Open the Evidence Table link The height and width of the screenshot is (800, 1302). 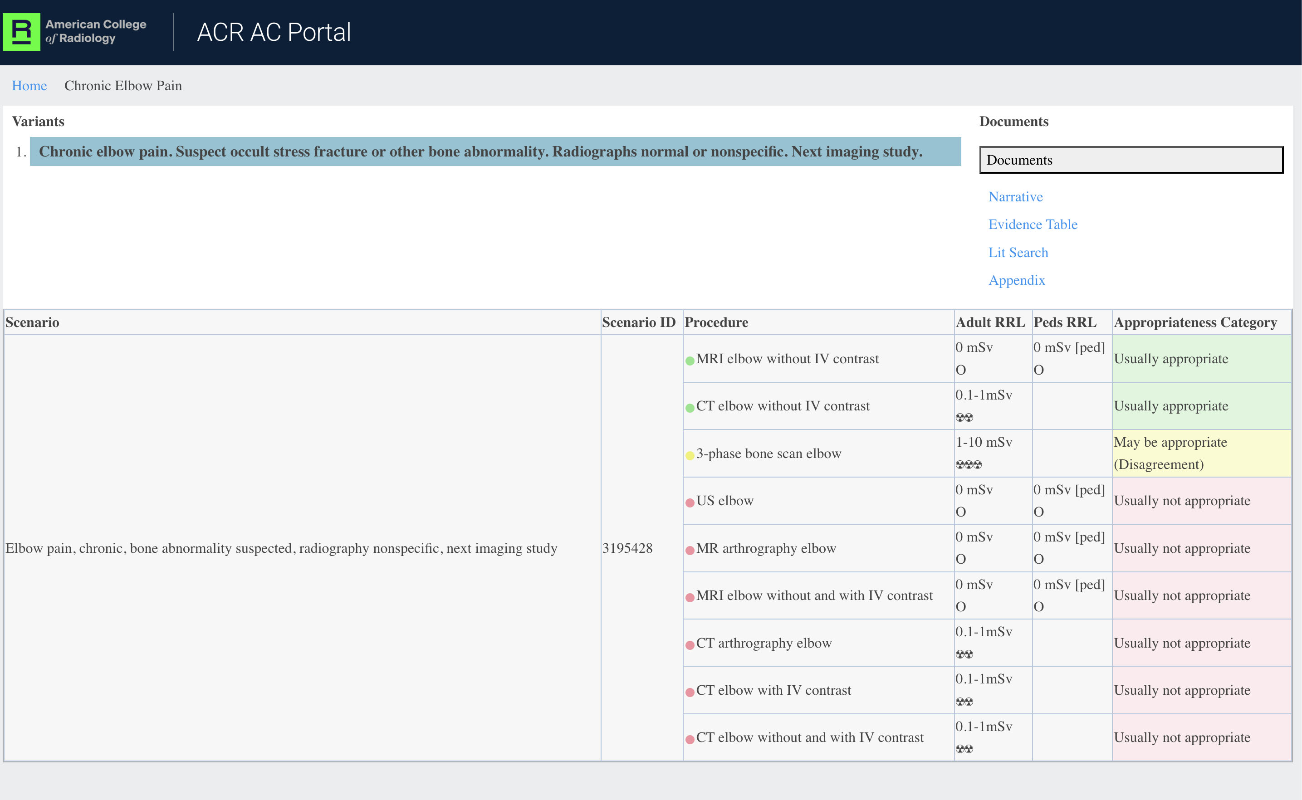tap(1033, 224)
